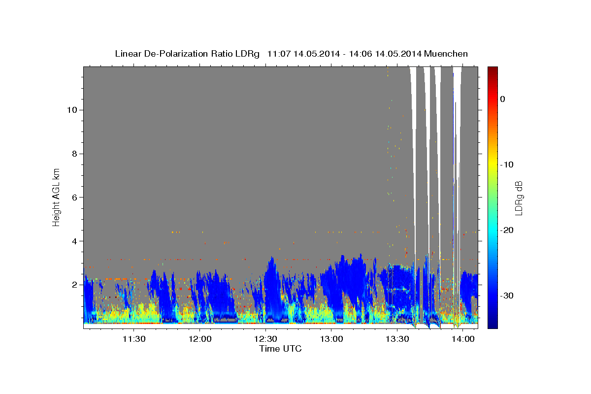Click the 'LDRg dB' colorbar label
Screen dimensions: 591x394
(x=519, y=198)
